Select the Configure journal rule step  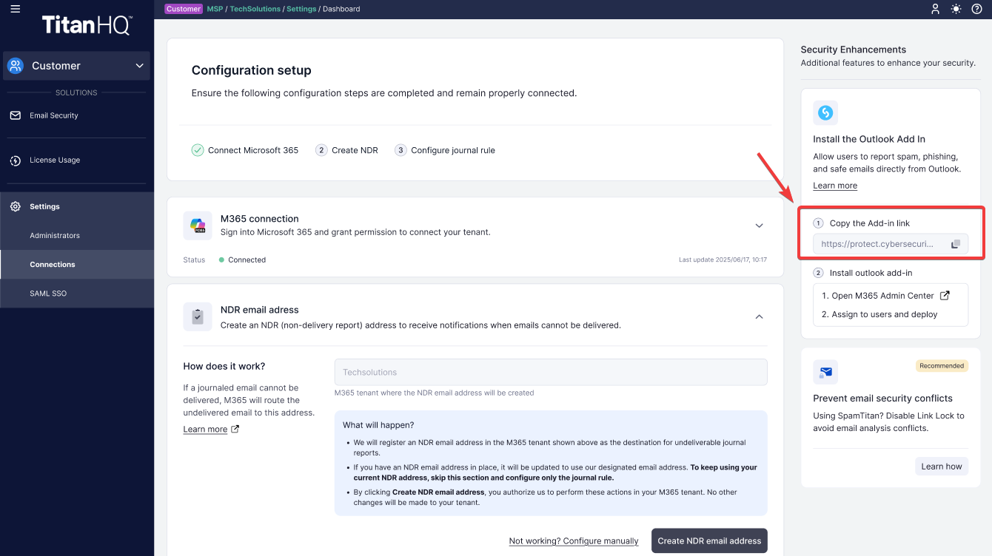(x=445, y=150)
